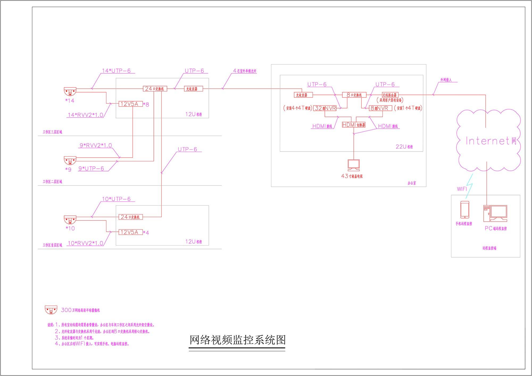532x376 pixels.
Task: Click the 工作区首层区域 zone label
Action: click(52, 245)
